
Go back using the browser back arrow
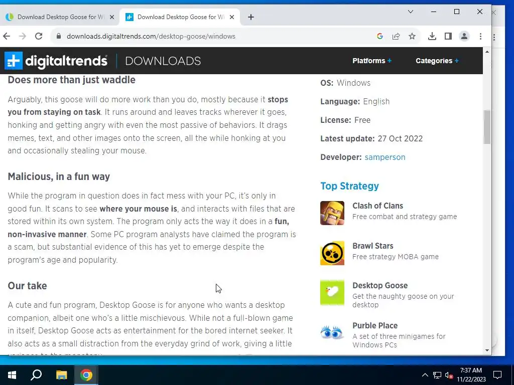7,36
